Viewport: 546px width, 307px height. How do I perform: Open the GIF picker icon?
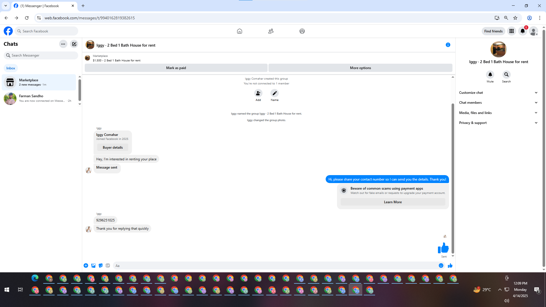click(108, 265)
